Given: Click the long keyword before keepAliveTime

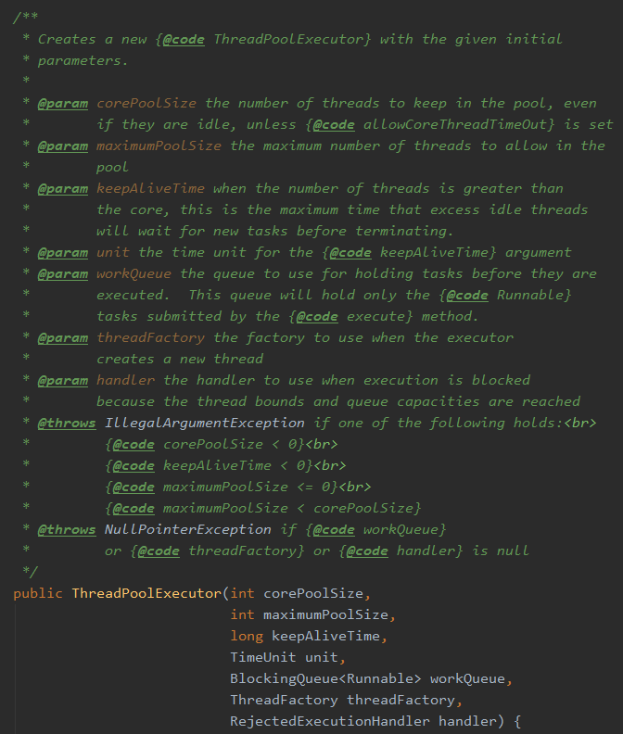Looking at the screenshot, I should pos(247,636).
